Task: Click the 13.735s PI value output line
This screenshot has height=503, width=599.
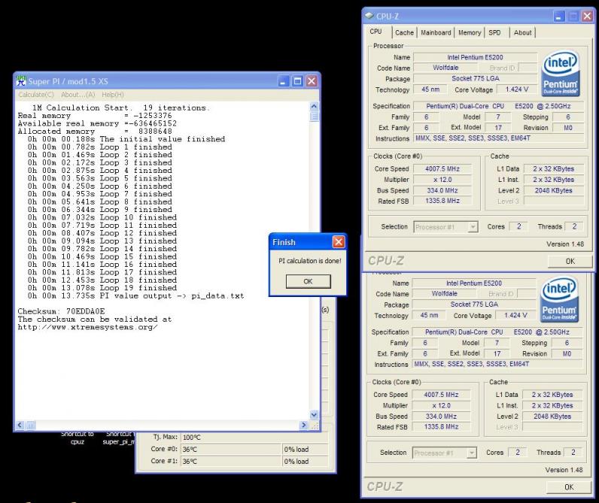Action: click(135, 295)
